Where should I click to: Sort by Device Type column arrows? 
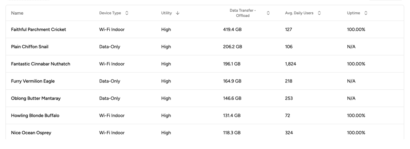(127, 13)
